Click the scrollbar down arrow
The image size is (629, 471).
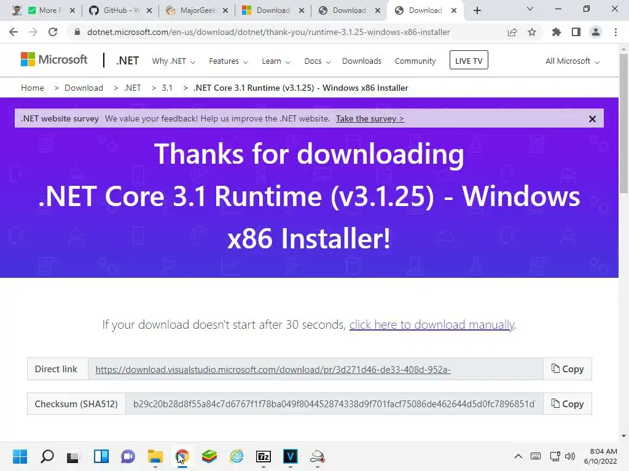point(623,436)
